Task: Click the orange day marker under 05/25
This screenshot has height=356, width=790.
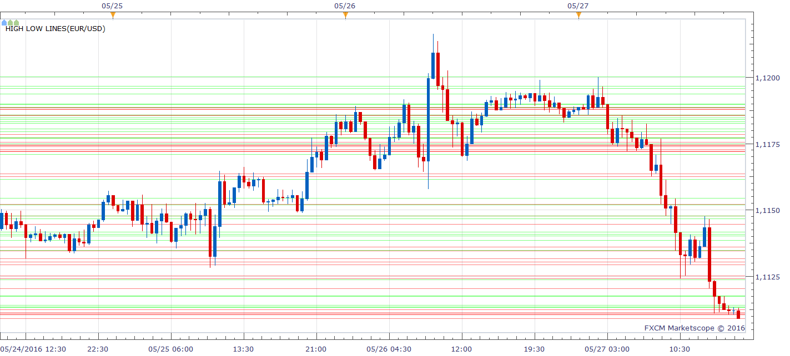Action: pos(113,15)
